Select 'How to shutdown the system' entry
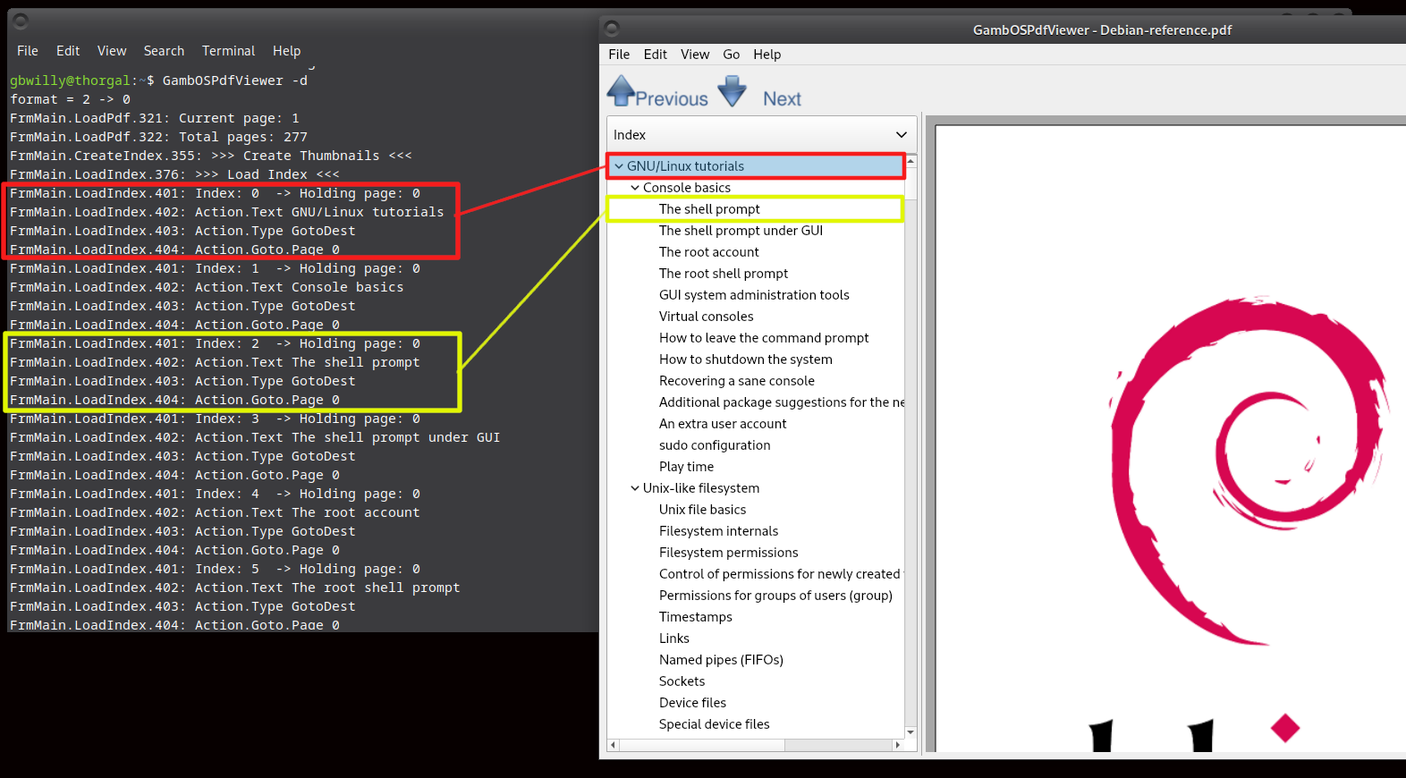This screenshot has height=778, width=1406. click(746, 359)
